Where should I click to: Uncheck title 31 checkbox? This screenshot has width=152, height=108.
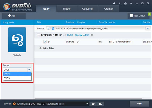[45, 41]
